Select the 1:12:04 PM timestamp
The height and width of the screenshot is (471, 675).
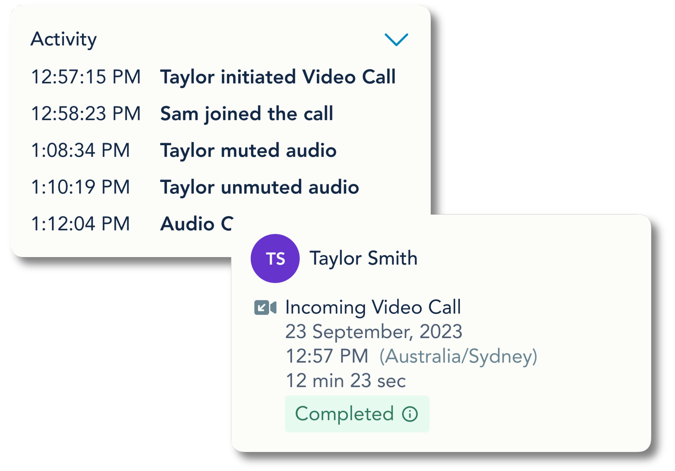pyautogui.click(x=80, y=224)
